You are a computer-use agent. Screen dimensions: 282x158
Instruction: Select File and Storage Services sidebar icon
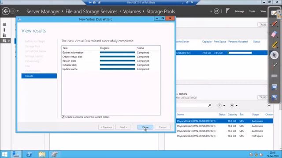(x=4, y=41)
